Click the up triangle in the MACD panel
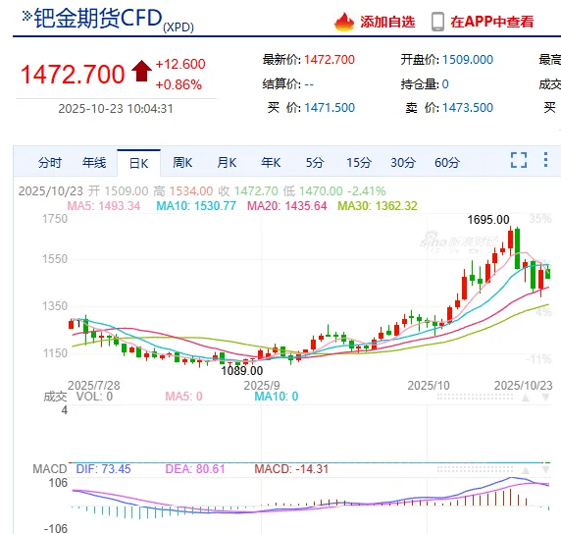This screenshot has height=534, width=561. pos(526,470)
